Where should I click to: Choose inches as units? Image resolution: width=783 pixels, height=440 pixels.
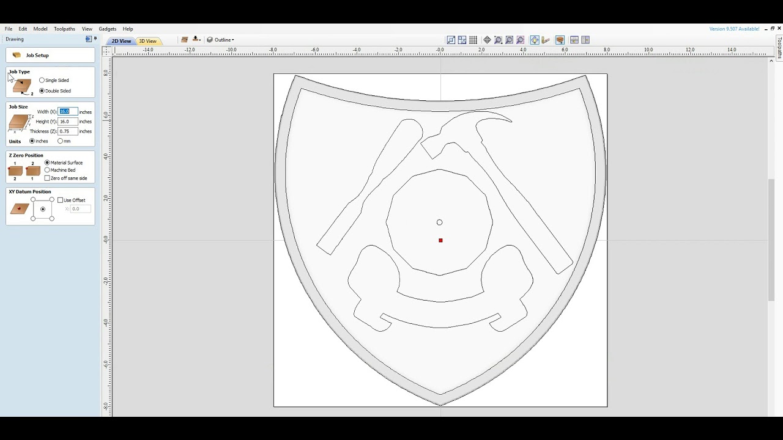point(32,141)
